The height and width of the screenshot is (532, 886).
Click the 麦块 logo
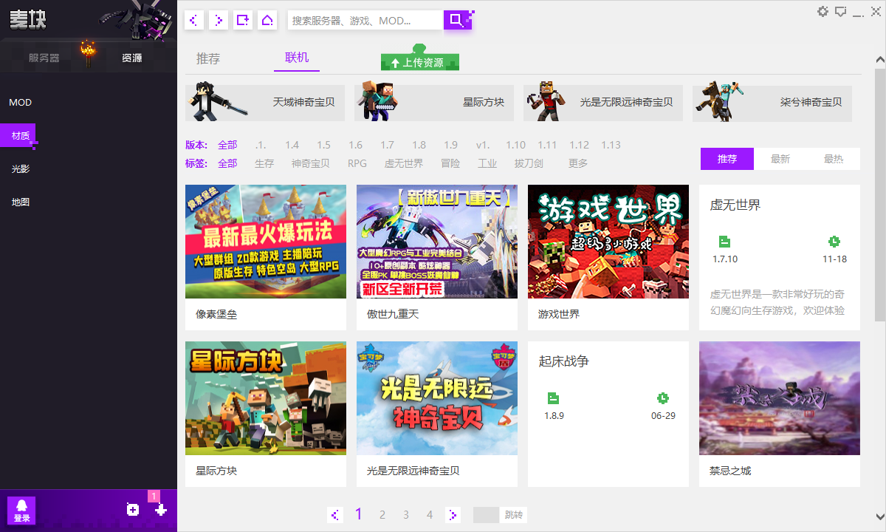coord(28,20)
